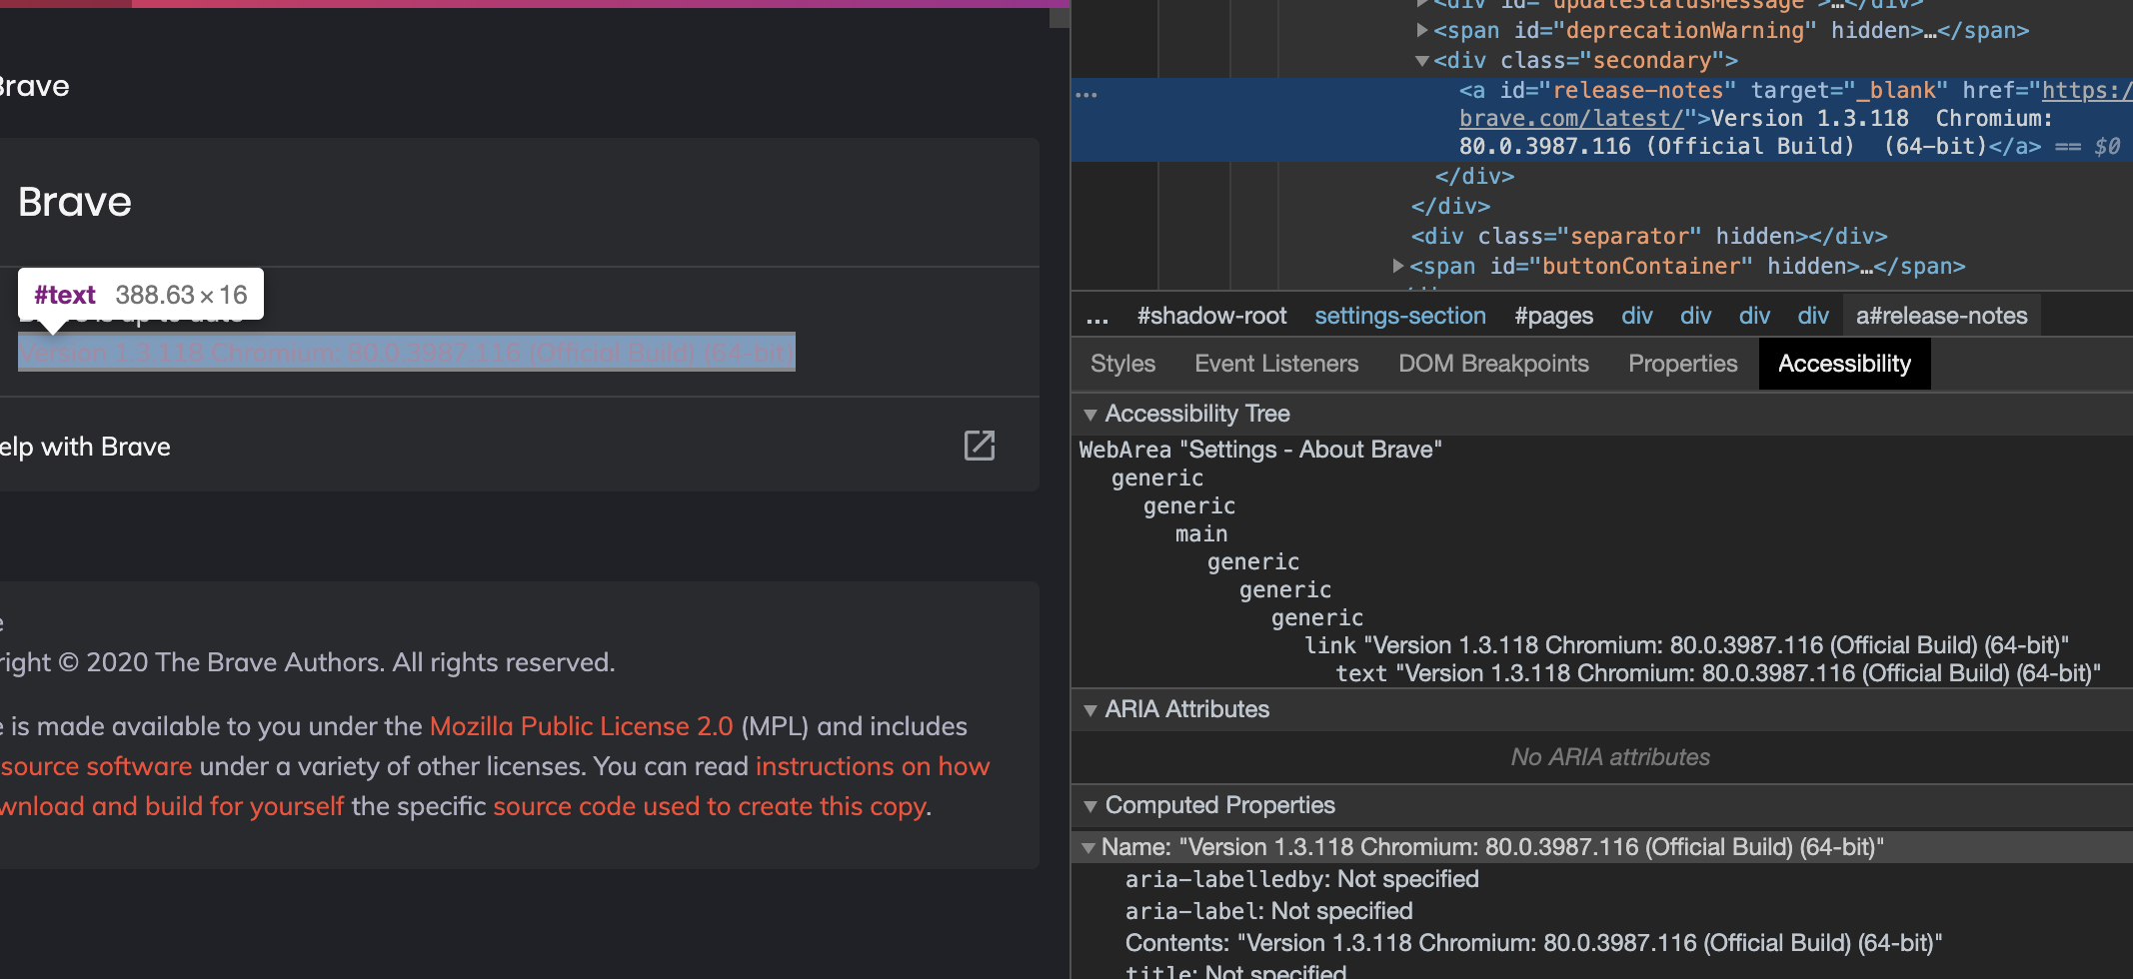Click the highlighted Version 1.3.118 release notes link
The image size is (2133, 979).
tap(407, 353)
